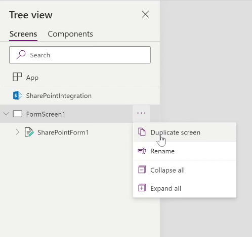Click the Rename text-cursor icon
Image resolution: width=252 pixels, height=237 pixels.
coord(142,151)
